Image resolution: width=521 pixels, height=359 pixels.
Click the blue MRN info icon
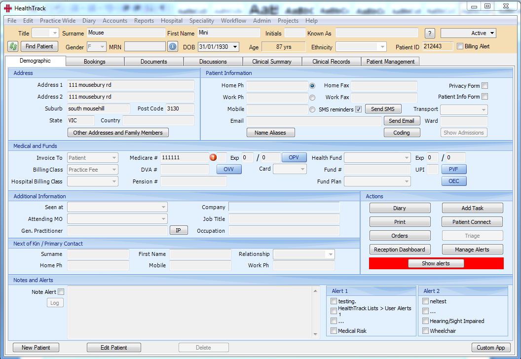pyautogui.click(x=173, y=46)
